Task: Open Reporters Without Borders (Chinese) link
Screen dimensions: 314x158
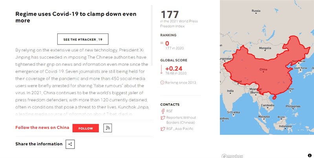Action: pos(181,120)
